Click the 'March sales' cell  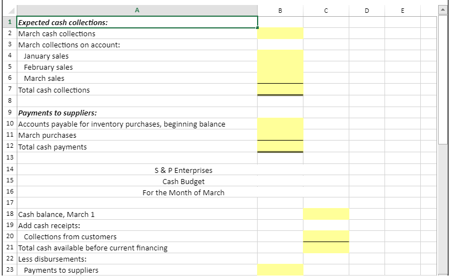coord(137,78)
